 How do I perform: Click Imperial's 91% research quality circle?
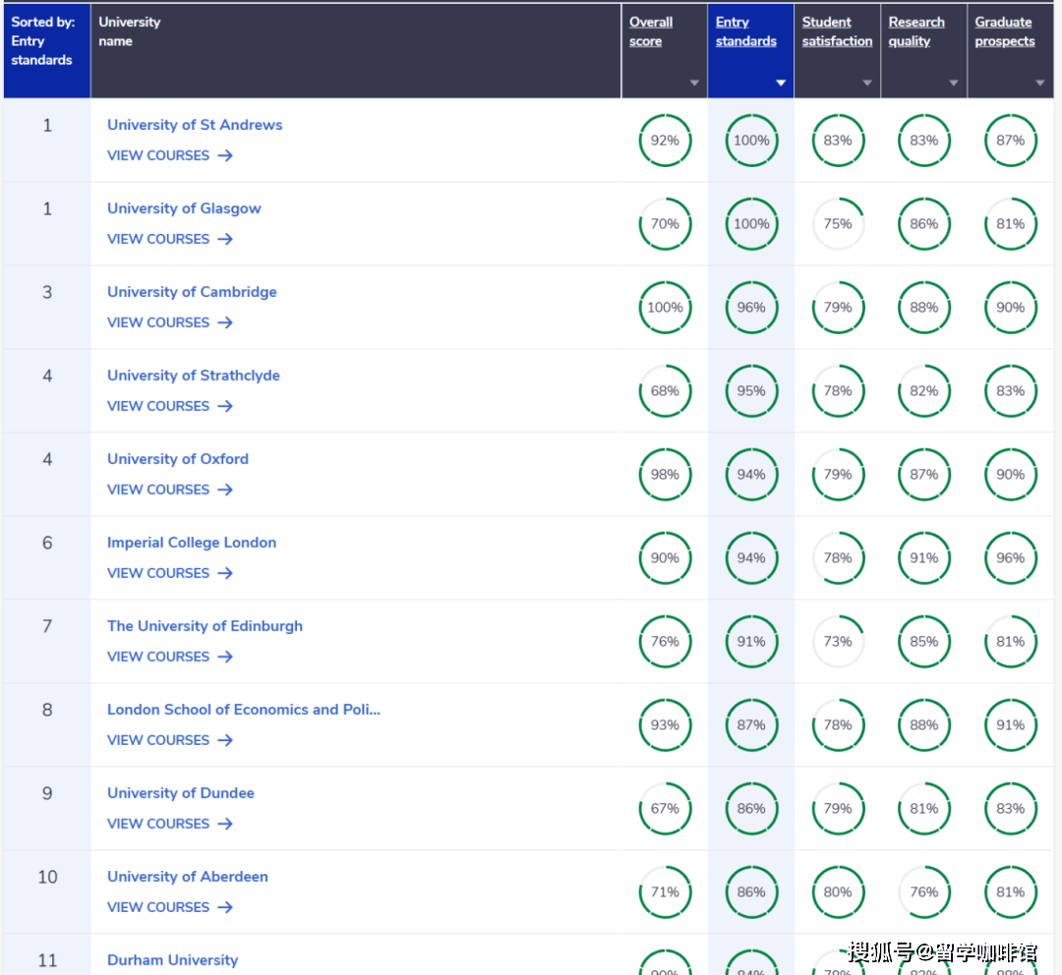coord(924,558)
